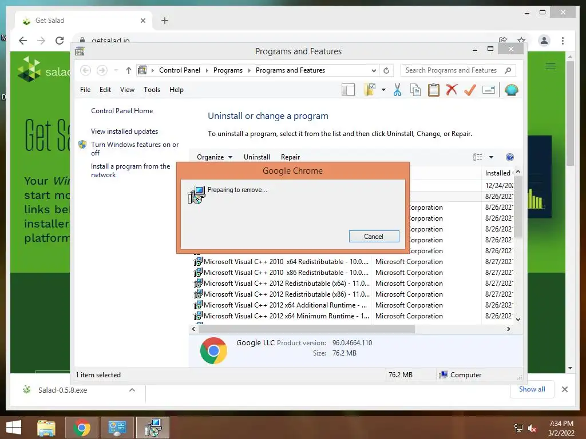
Task: Click the Paste clipboard icon
Action: click(x=434, y=90)
